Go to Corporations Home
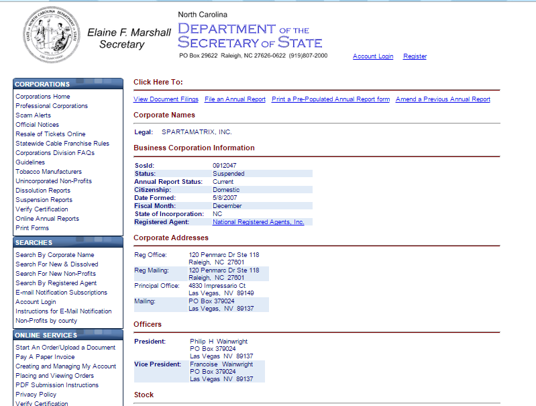 pyautogui.click(x=43, y=97)
